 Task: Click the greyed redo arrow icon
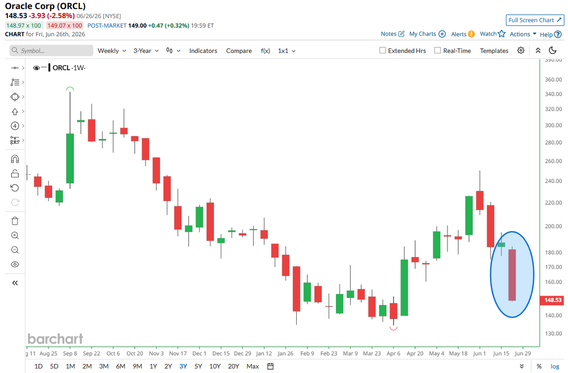pyautogui.click(x=15, y=202)
